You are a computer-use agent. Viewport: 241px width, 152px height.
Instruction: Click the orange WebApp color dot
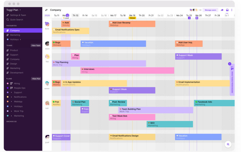click(8, 101)
